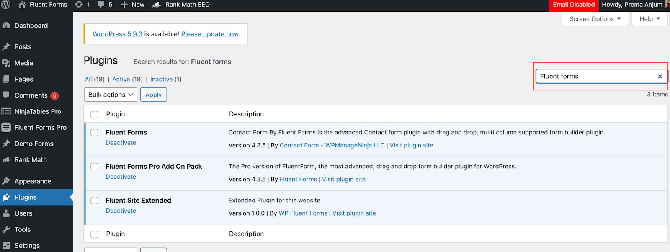
Task: Open the Appearance menu in sidebar
Action: [33, 181]
